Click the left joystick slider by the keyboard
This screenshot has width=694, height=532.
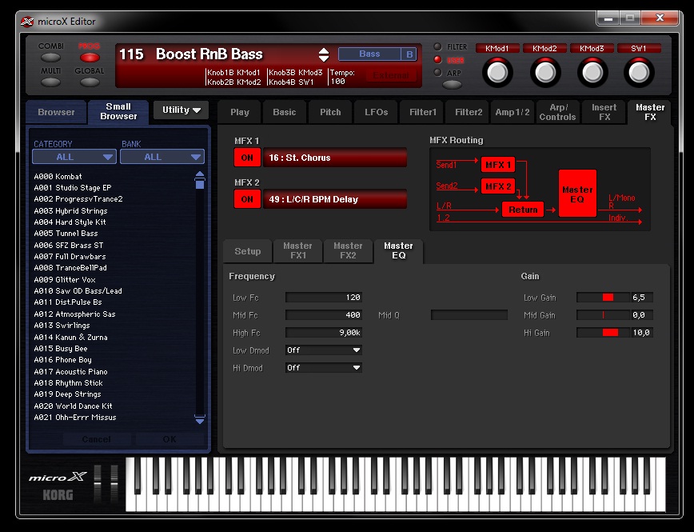pyautogui.click(x=98, y=483)
